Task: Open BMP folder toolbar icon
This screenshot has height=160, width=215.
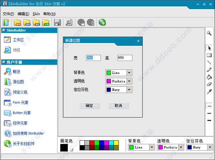Action: 18,22
